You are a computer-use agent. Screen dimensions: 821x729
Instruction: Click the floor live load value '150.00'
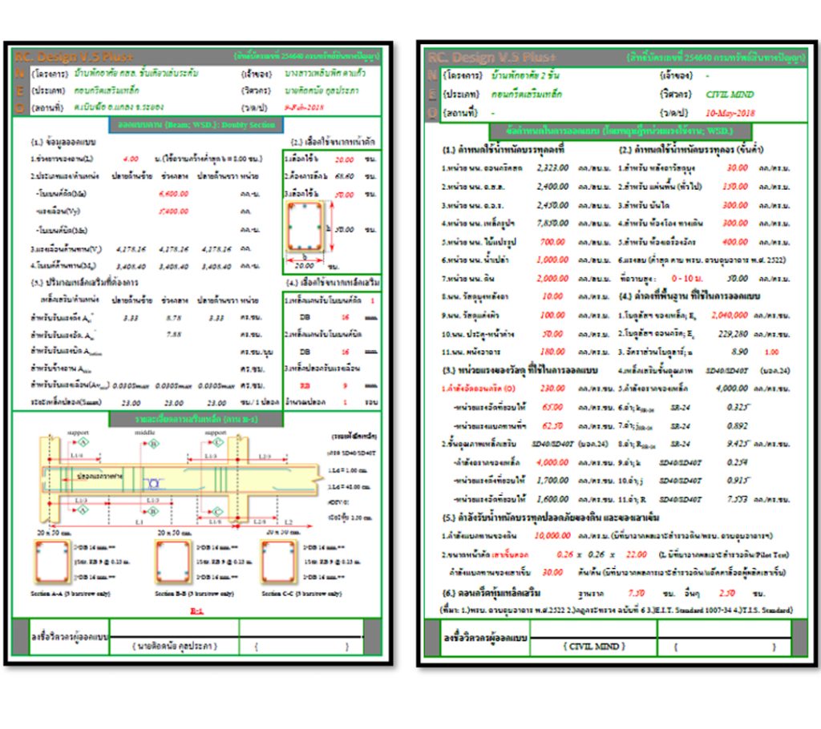(x=735, y=187)
